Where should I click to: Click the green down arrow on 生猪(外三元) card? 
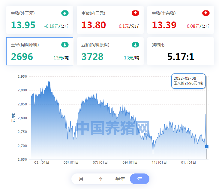pyautogui.click(x=65, y=13)
